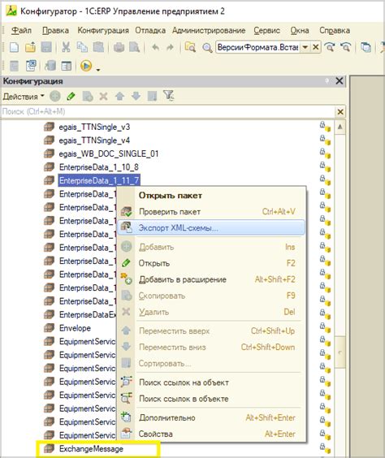Click package icon beside Envelope
Screen dimensions: 385x458
click(x=49, y=328)
